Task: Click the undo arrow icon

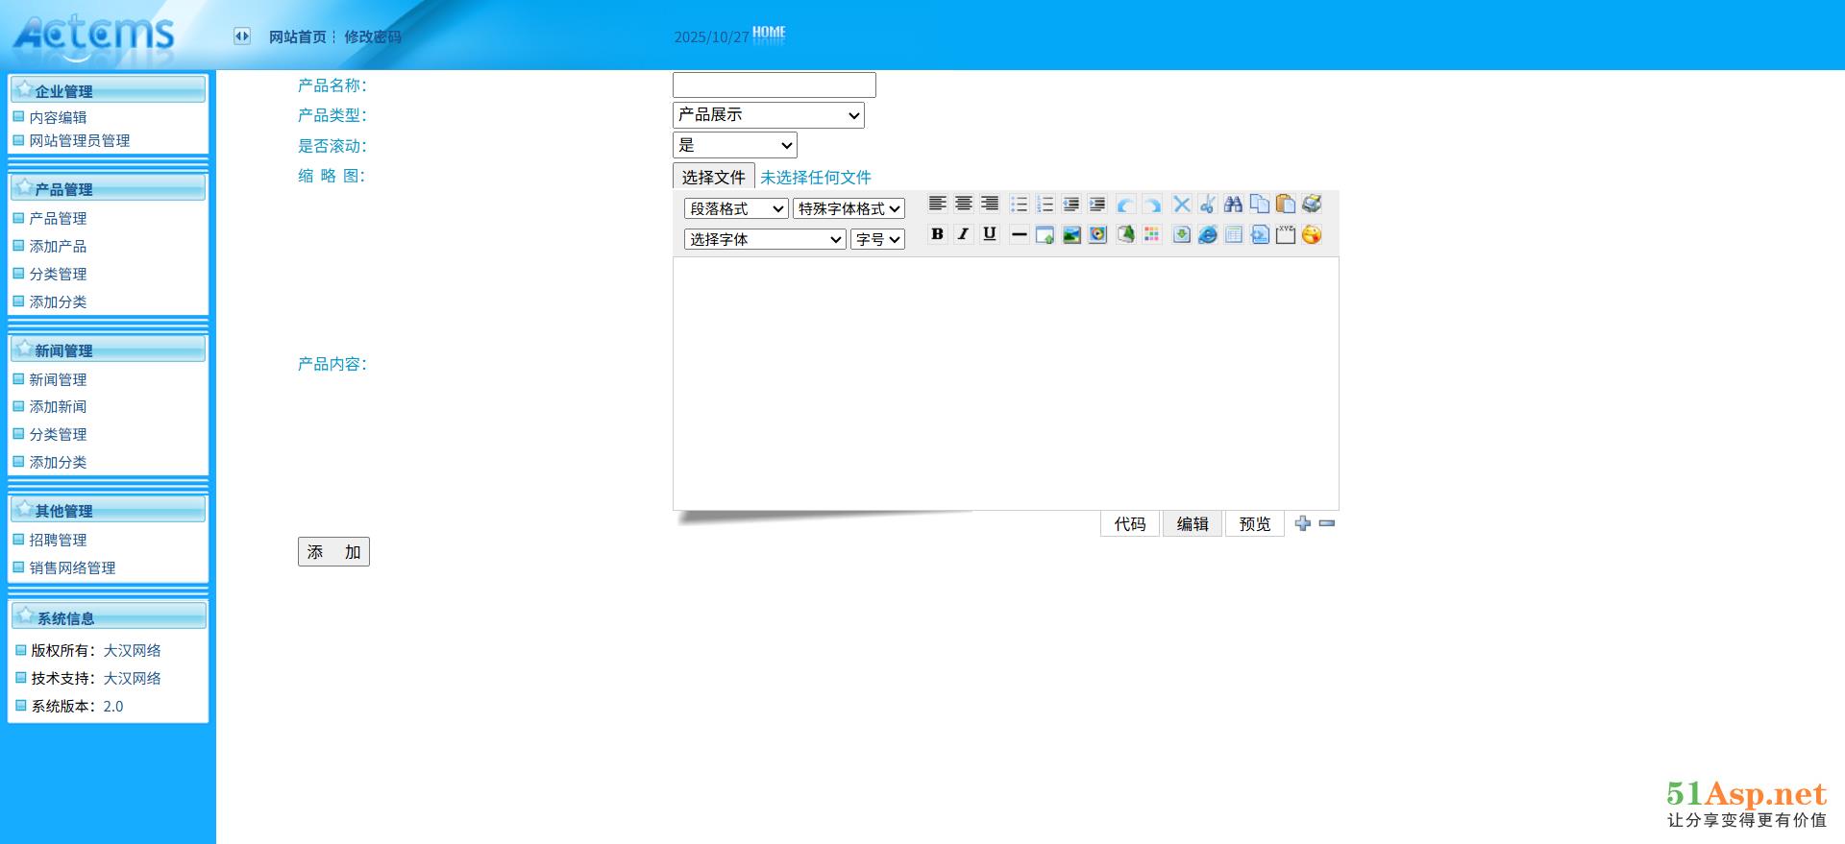Action: coord(1125,205)
